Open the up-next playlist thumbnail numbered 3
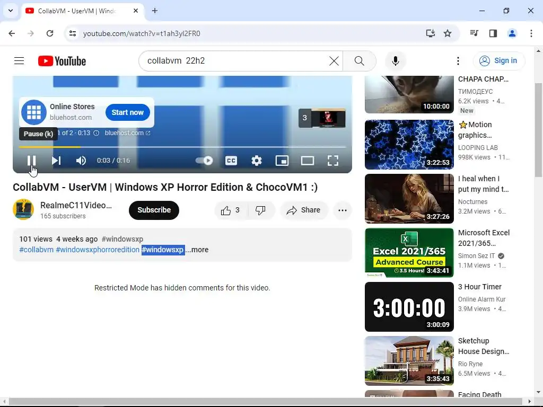Image resolution: width=543 pixels, height=407 pixels. (x=322, y=118)
